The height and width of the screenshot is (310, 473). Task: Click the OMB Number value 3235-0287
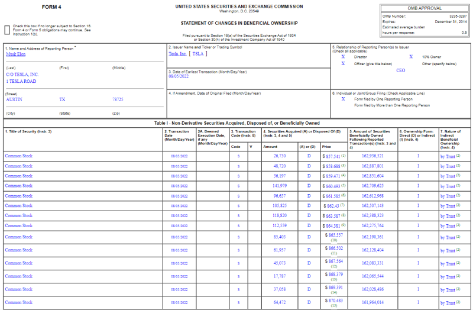coord(458,17)
